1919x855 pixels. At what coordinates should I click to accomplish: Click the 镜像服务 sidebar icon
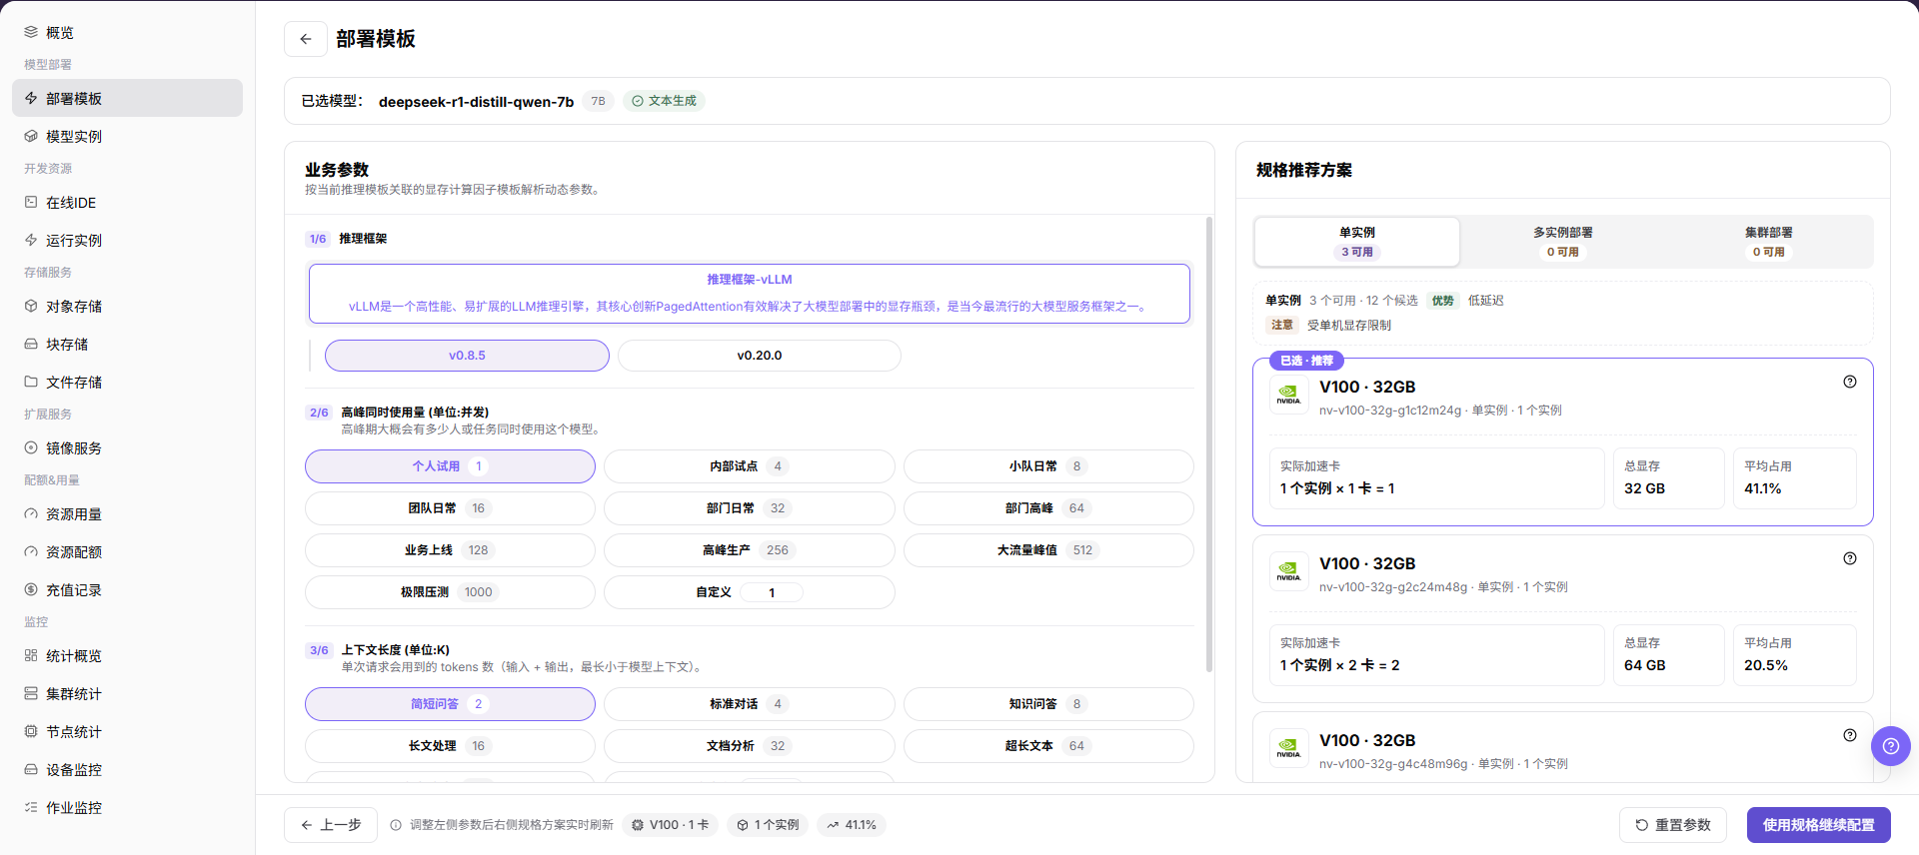31,447
